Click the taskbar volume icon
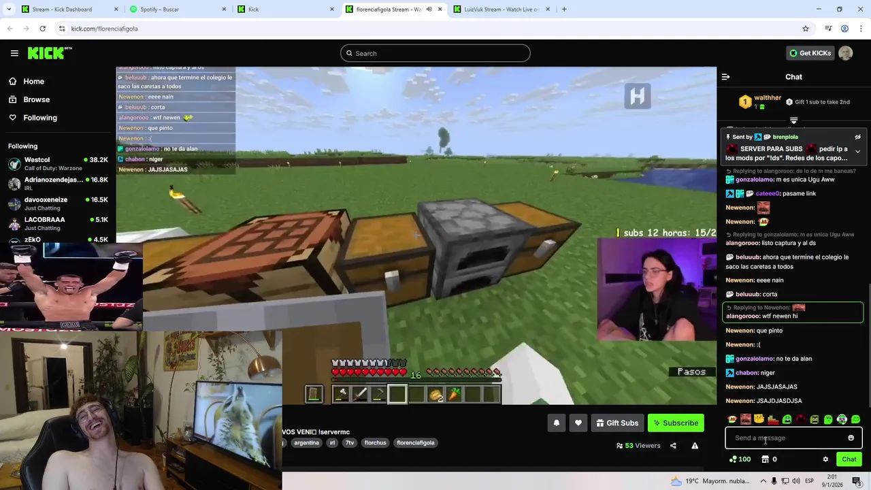The width and height of the screenshot is (871, 490). (x=797, y=481)
